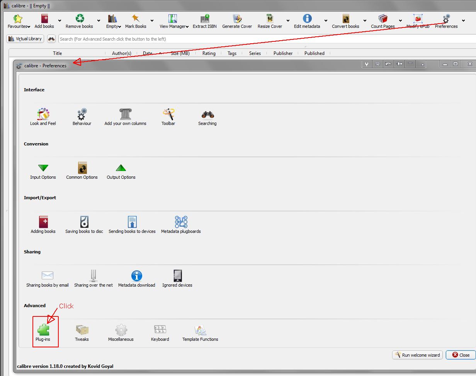Open Behaviour settings
This screenshot has height=376, width=476.
[x=82, y=117]
